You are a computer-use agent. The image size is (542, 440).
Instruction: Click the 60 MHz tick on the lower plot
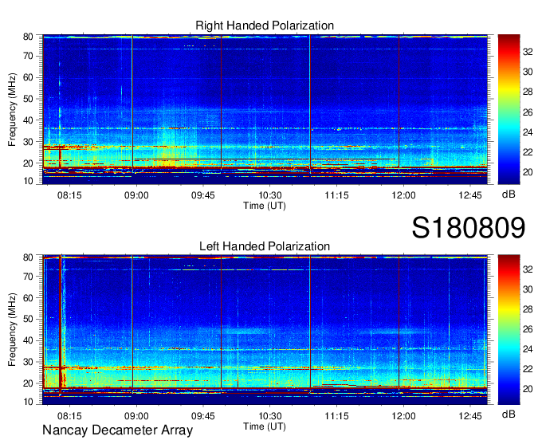pyautogui.click(x=28, y=298)
